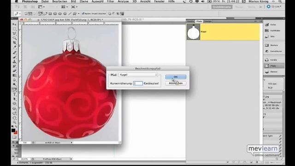
Task: Select the Lasso tool
Action: point(14,34)
